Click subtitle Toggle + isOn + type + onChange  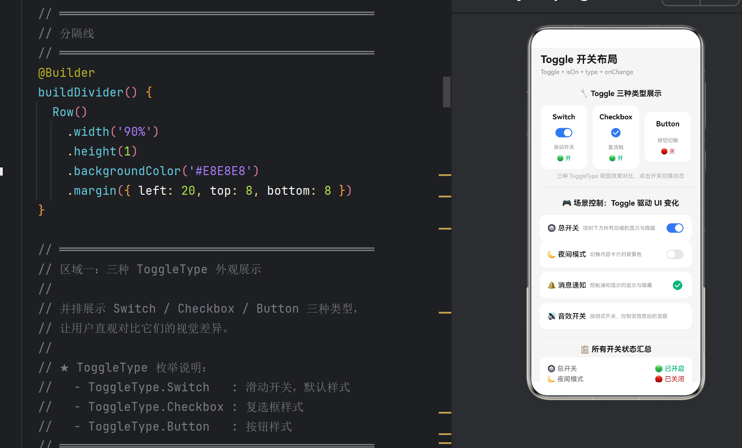pos(587,72)
